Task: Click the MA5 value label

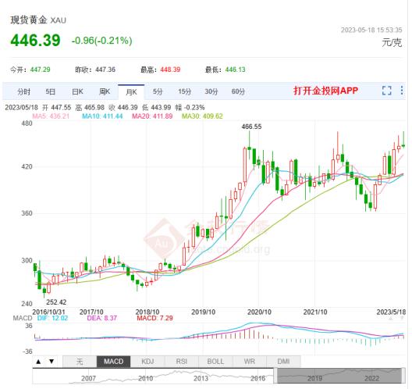Action: 51,116
